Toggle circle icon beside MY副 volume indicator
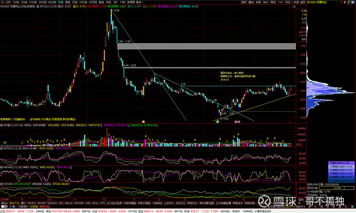The width and height of the screenshot is (356, 213). pyautogui.click(x=1, y=125)
